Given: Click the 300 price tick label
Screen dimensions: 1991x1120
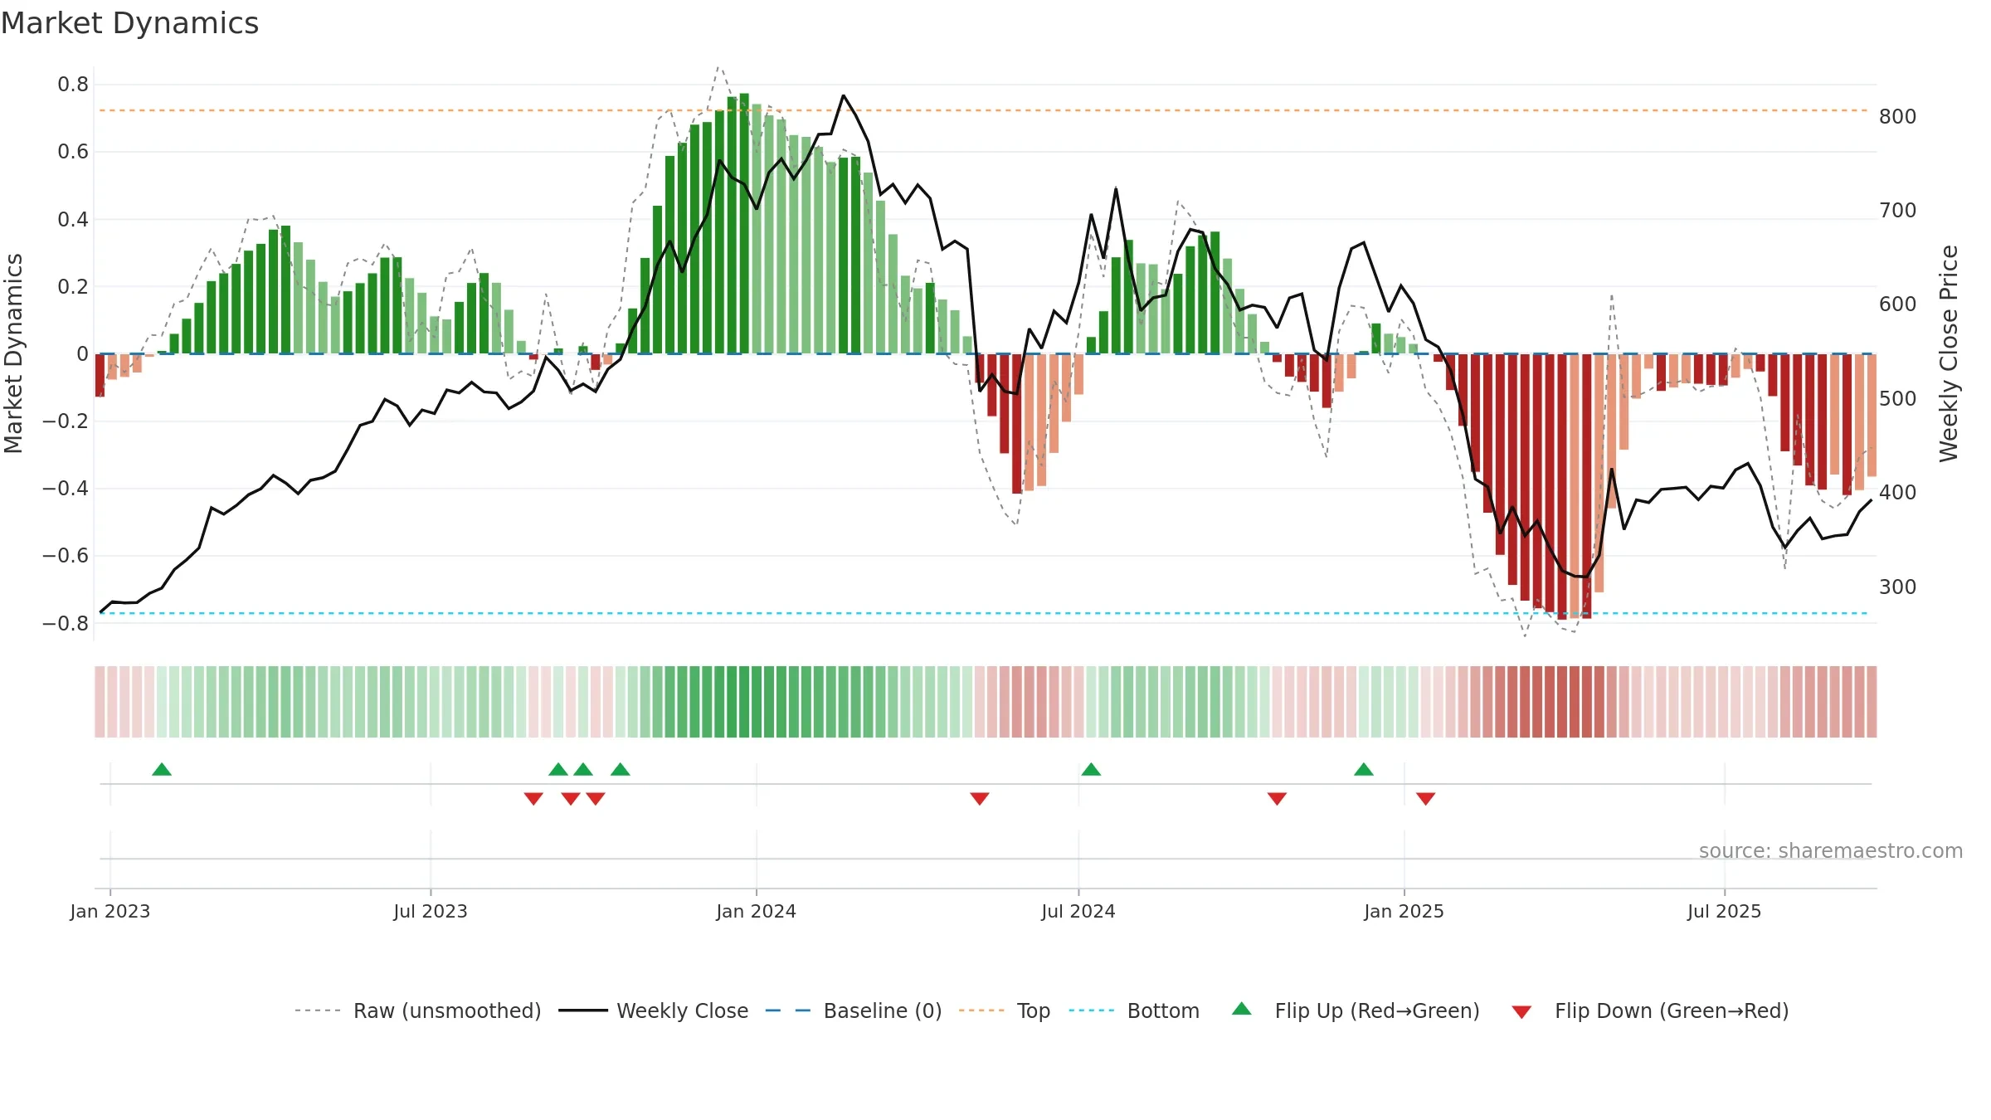Looking at the screenshot, I should 1898,587.
